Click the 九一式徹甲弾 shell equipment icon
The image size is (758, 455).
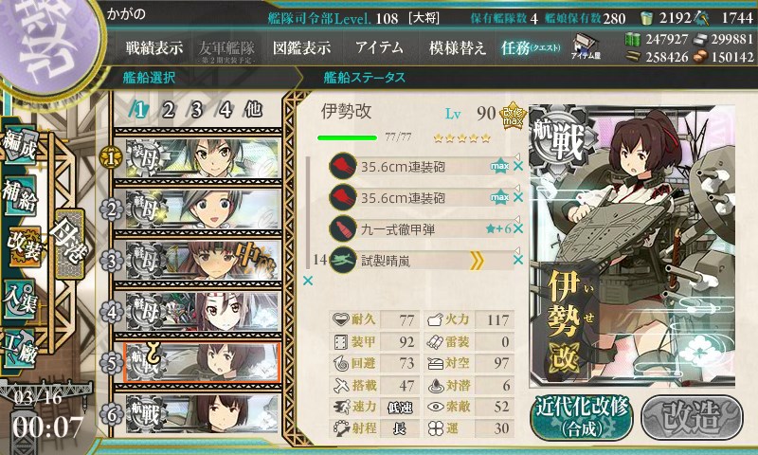point(343,228)
